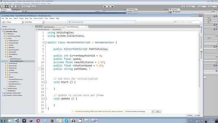This screenshot has width=218, height=123.
Task: Select AnimatedTileTexture.cs file
Action: pos(16,79)
